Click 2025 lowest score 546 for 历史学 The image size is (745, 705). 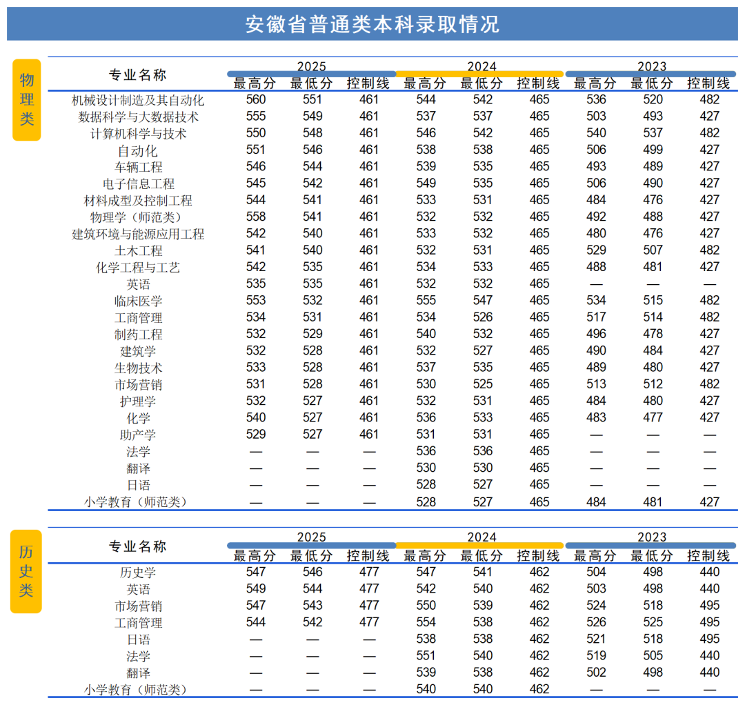click(x=312, y=571)
